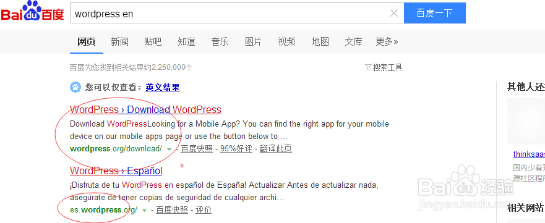Switch to the 图片 tab

(253, 42)
